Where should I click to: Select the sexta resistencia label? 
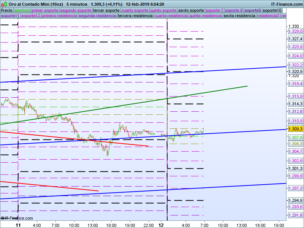coord(239,16)
